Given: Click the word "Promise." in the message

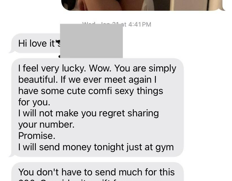Looking at the screenshot, I should click(x=37, y=136).
